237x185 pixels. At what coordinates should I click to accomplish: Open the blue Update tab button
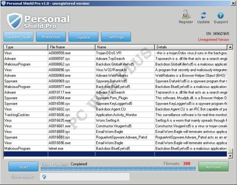[83, 37]
